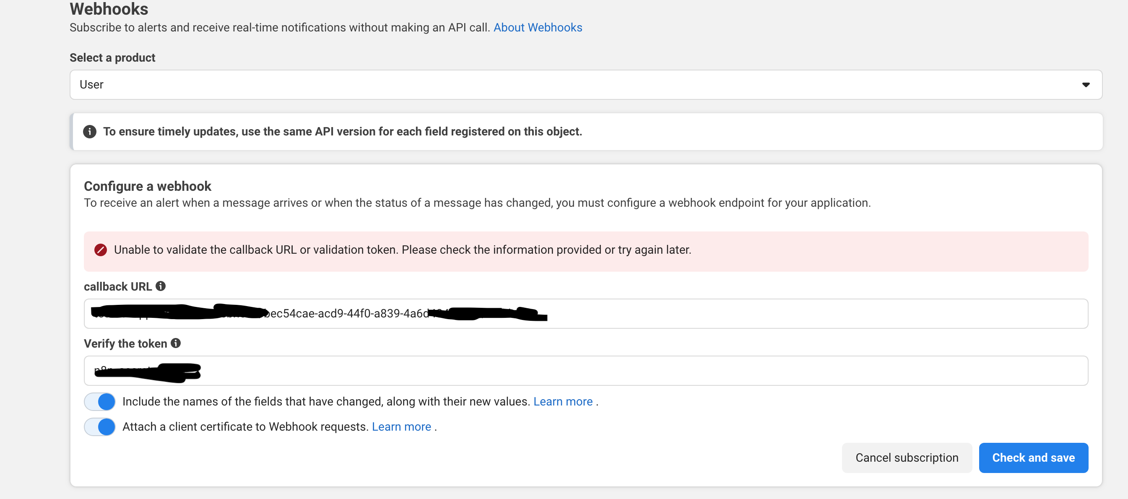This screenshot has height=499, width=1128.
Task: Click the Webhooks page heading
Action: coord(109,9)
